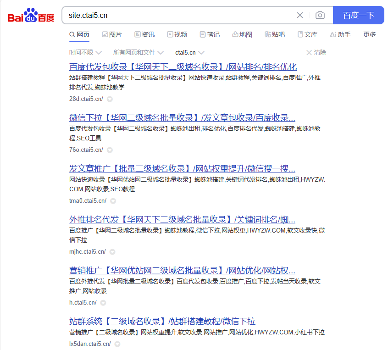Open result 百度代发包收录【华网天下二级域名收录】
This screenshot has height=350, width=388.
[x=183, y=67]
